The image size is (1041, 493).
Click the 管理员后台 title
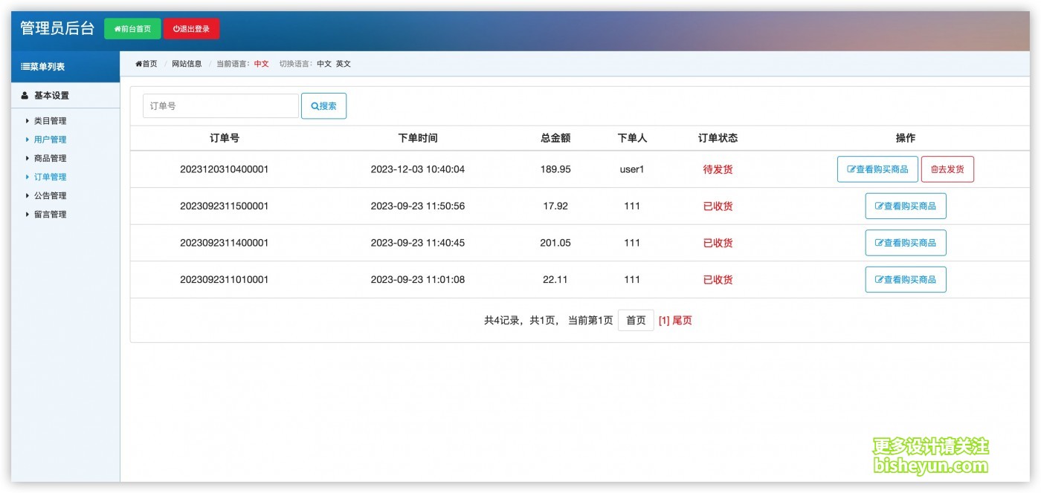[x=57, y=28]
